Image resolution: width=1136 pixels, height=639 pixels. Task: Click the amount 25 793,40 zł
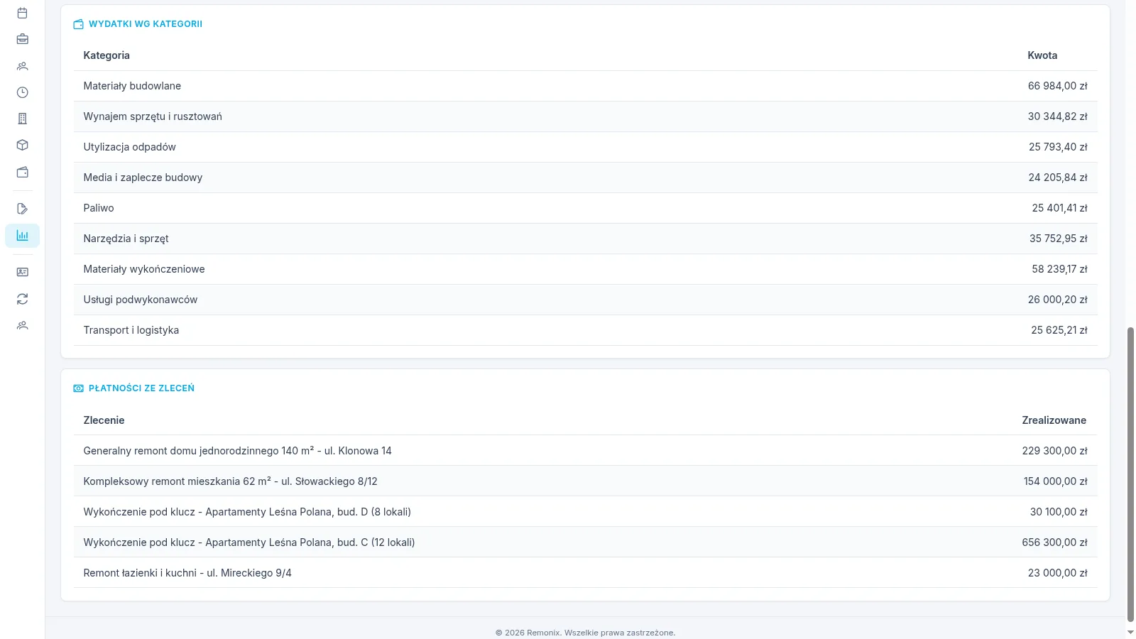[x=1058, y=147]
